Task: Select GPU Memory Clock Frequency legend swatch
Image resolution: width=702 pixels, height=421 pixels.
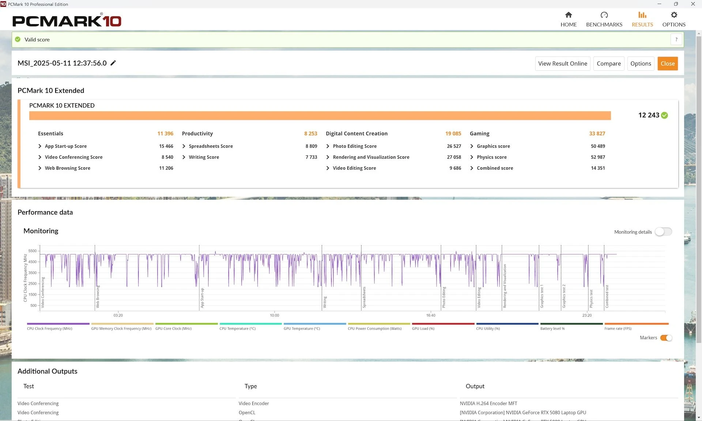Action: pyautogui.click(x=122, y=324)
